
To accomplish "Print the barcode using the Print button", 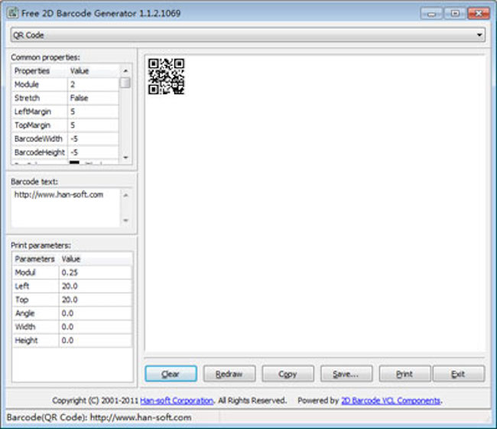I will [404, 374].
